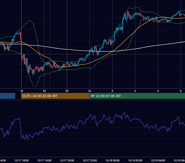Click the 18 hour label on the chart axis
Screen dimensions: 185x163
tap(44, 91)
